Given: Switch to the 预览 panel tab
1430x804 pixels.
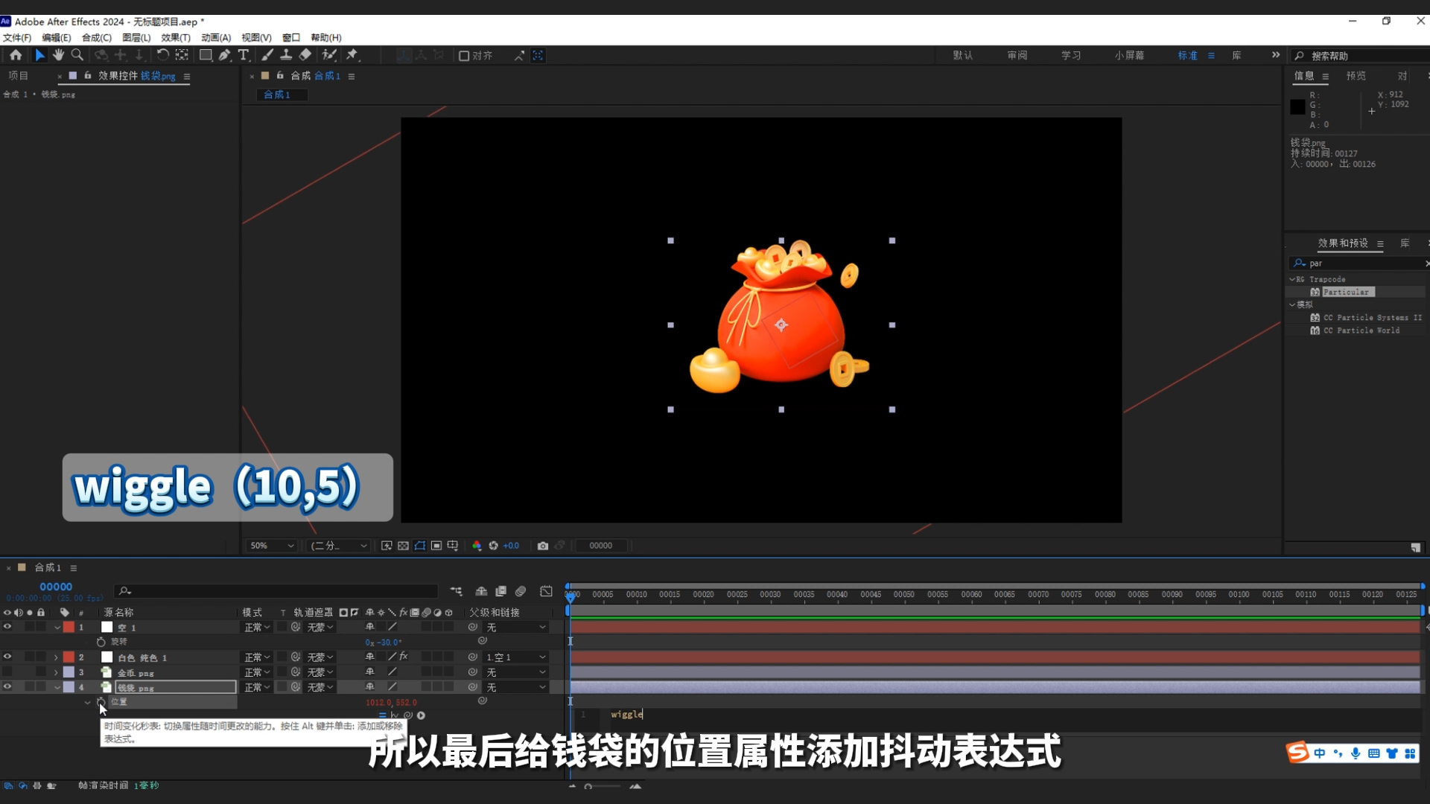Looking at the screenshot, I should [1356, 76].
